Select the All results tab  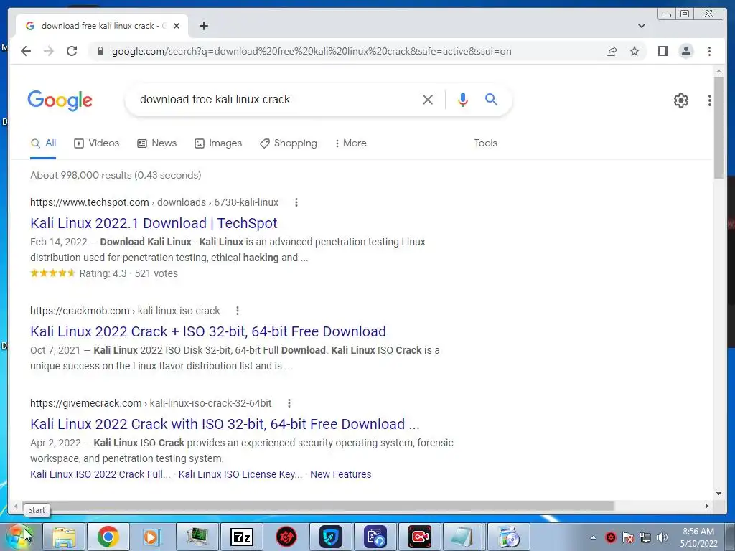pos(43,143)
